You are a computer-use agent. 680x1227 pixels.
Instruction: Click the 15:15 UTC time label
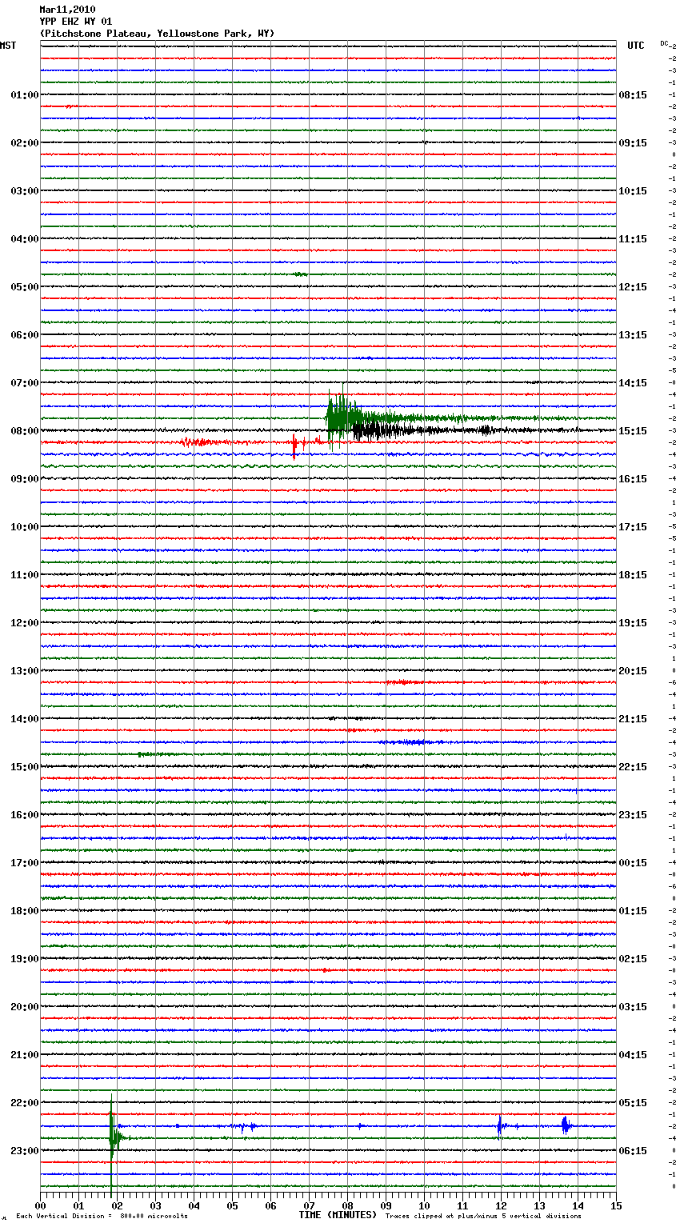coord(633,431)
